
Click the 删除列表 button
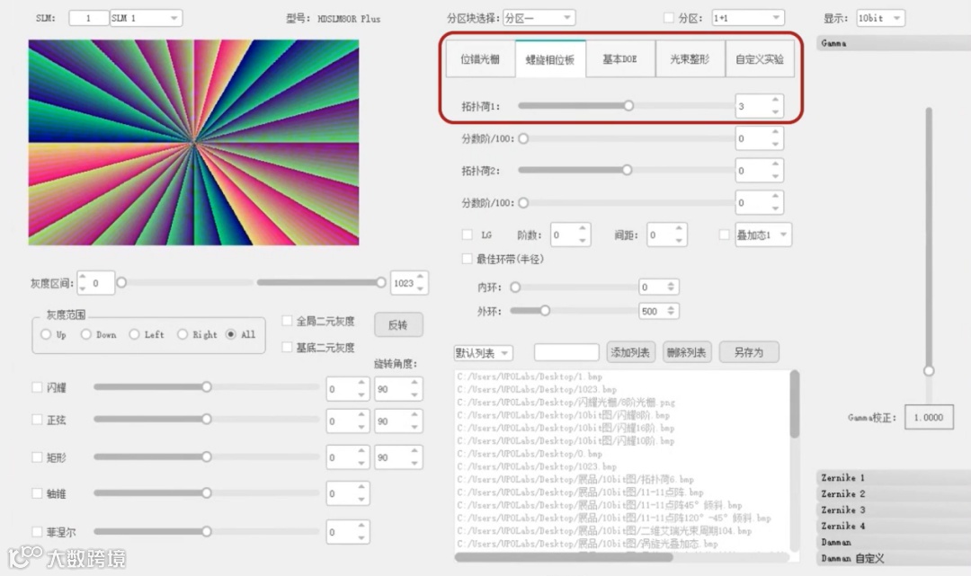687,352
